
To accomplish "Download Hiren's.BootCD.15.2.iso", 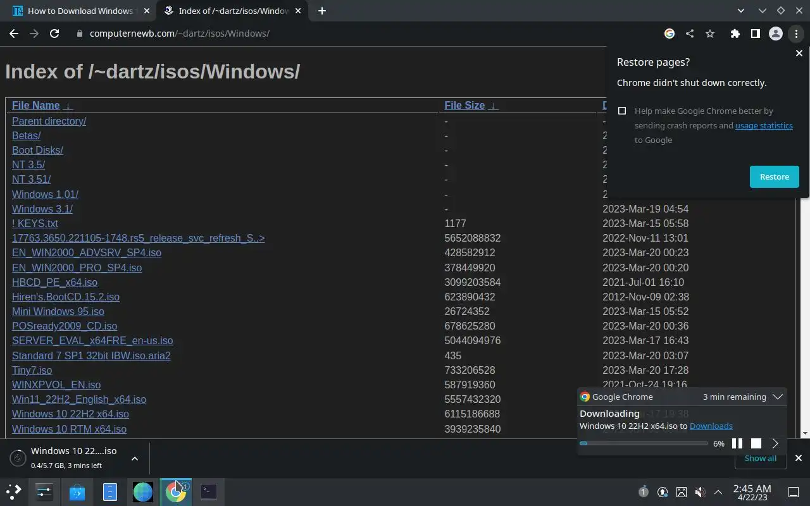I will 66,297.
